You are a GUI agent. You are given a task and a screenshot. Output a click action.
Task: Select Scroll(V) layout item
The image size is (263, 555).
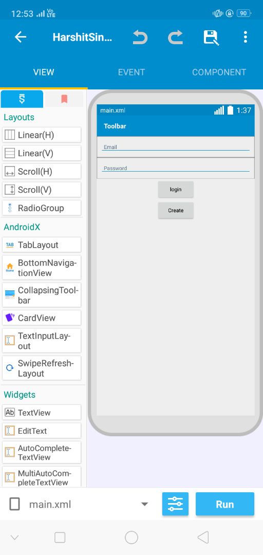tap(42, 190)
